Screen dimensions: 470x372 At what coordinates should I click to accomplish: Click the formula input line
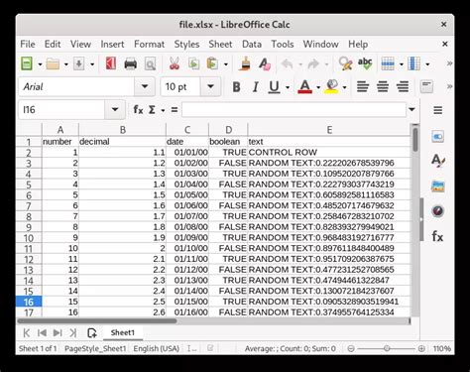(x=294, y=109)
